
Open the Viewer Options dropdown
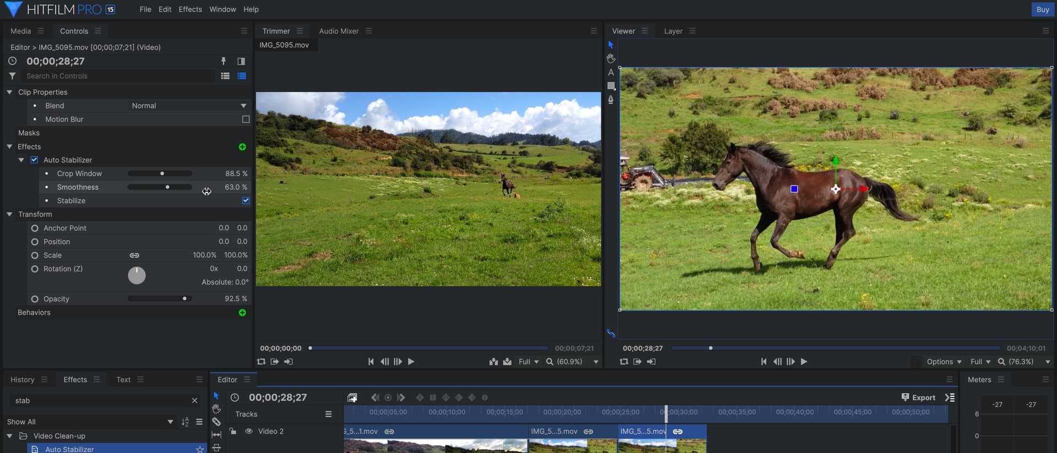click(x=944, y=362)
